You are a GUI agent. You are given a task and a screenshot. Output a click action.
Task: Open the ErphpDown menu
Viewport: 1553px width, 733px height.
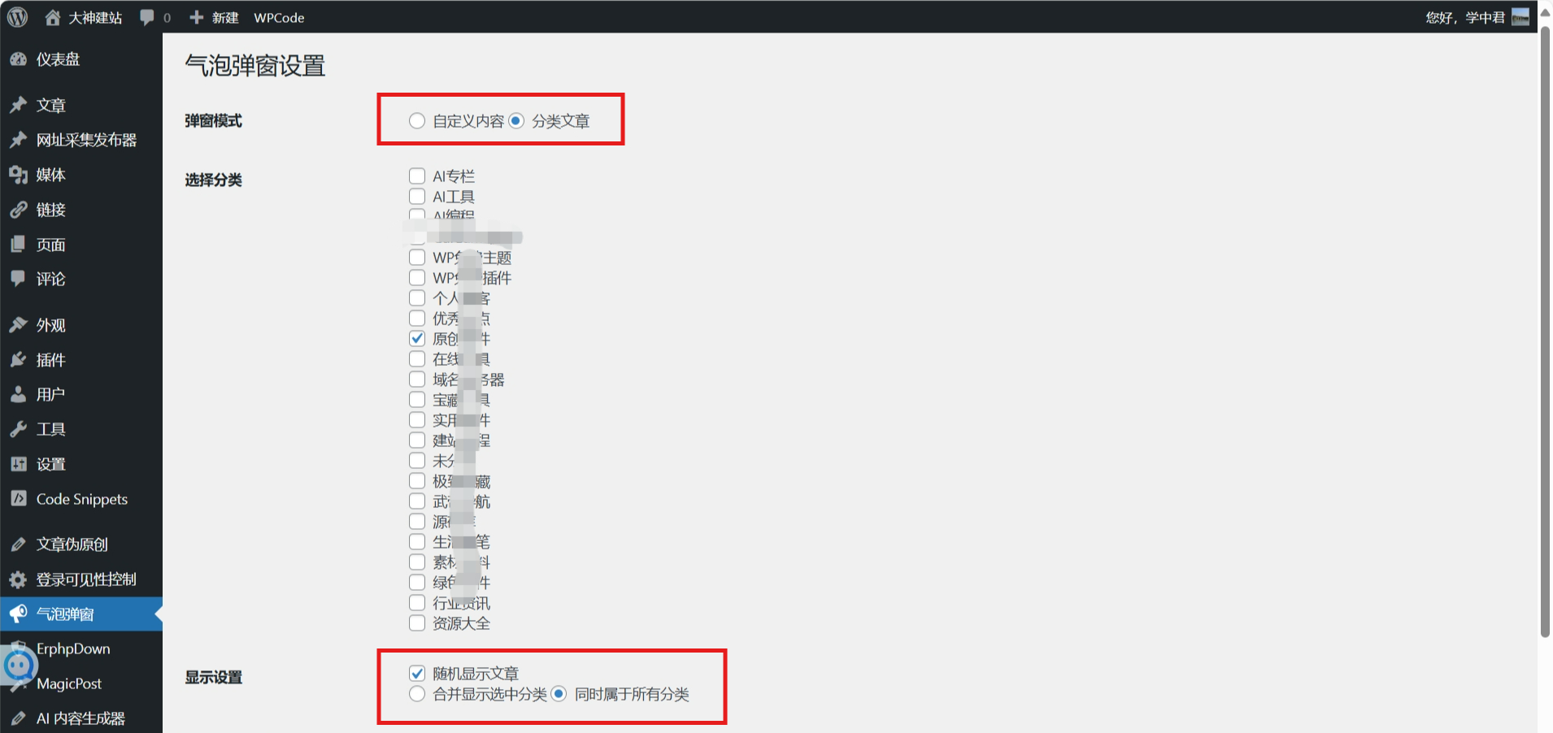(x=72, y=648)
